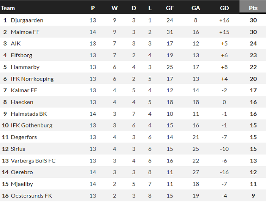Select the P played column header

coord(93,8)
